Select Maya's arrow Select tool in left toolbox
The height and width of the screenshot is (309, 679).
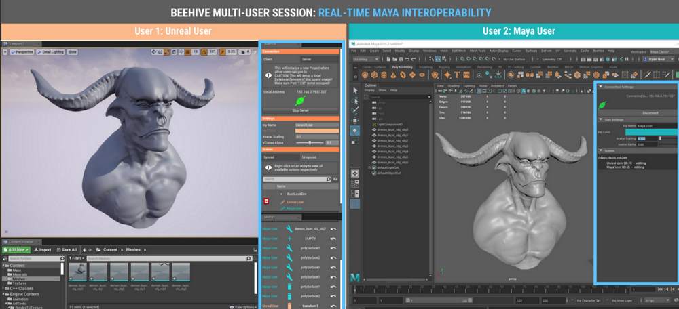point(356,90)
